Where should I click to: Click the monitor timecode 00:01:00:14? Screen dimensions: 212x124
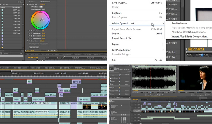tap(196, 49)
